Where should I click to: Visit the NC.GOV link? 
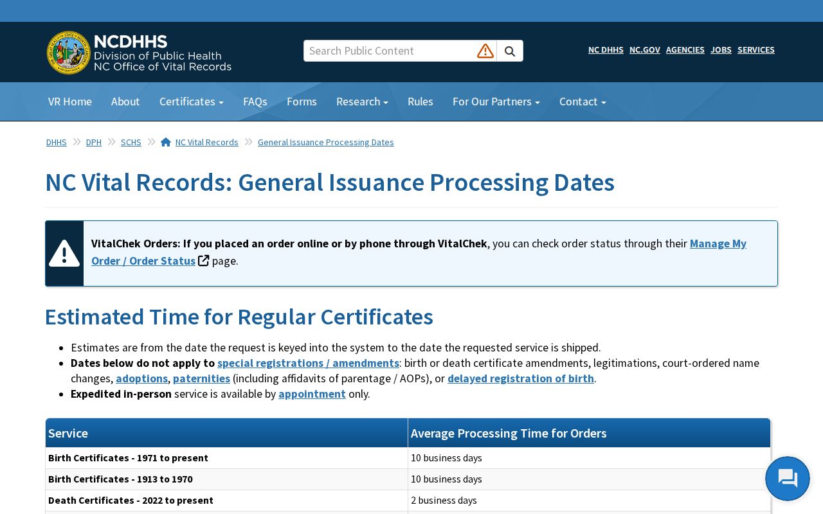click(x=645, y=49)
